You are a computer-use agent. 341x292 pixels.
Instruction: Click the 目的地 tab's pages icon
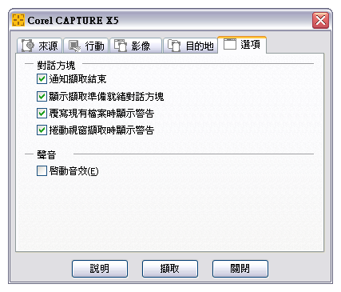174,46
